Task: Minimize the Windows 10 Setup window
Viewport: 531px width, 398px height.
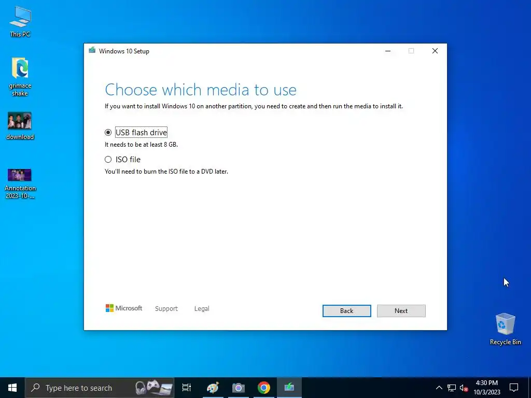Action: coord(388,51)
